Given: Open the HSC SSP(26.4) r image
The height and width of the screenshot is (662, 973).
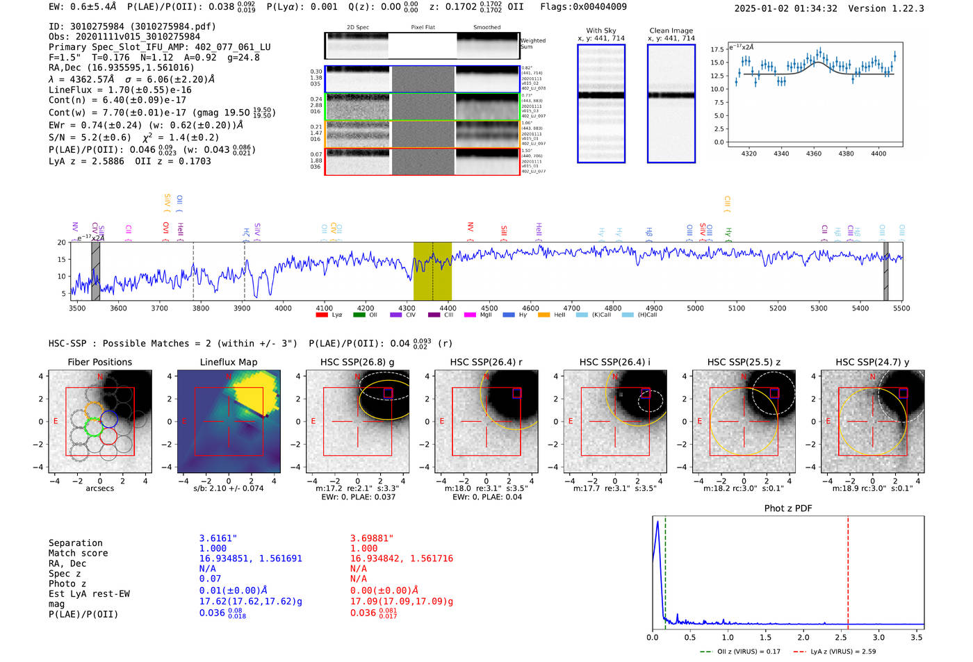Looking at the screenshot, I should click(x=486, y=422).
